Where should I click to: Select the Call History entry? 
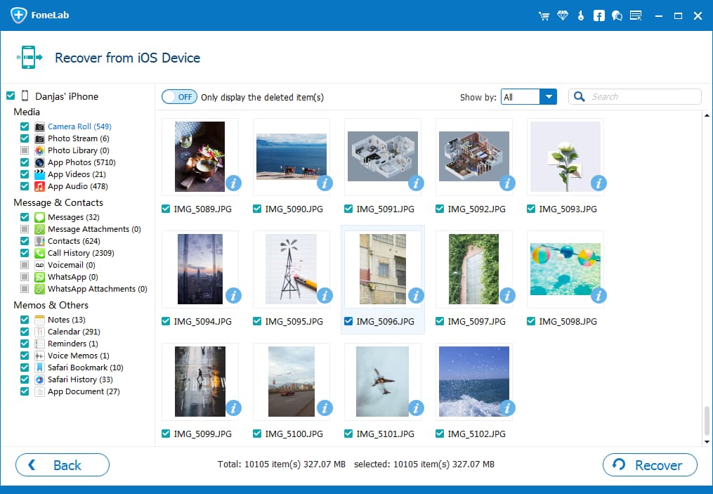pos(76,253)
